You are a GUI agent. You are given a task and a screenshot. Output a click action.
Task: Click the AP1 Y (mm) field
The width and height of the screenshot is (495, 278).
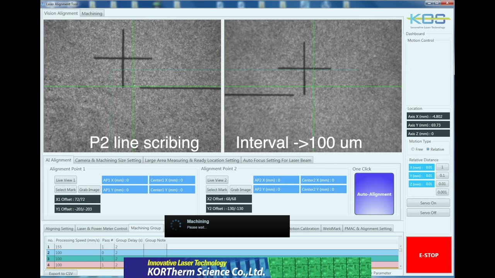[125, 190]
